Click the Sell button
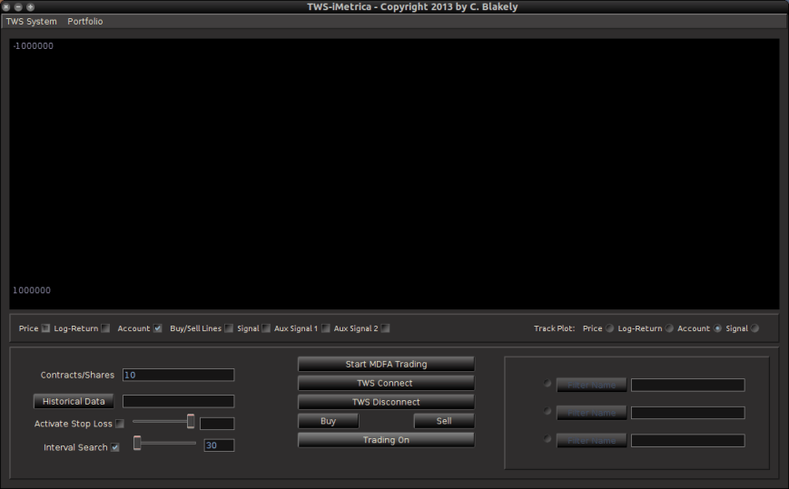 tap(444, 421)
